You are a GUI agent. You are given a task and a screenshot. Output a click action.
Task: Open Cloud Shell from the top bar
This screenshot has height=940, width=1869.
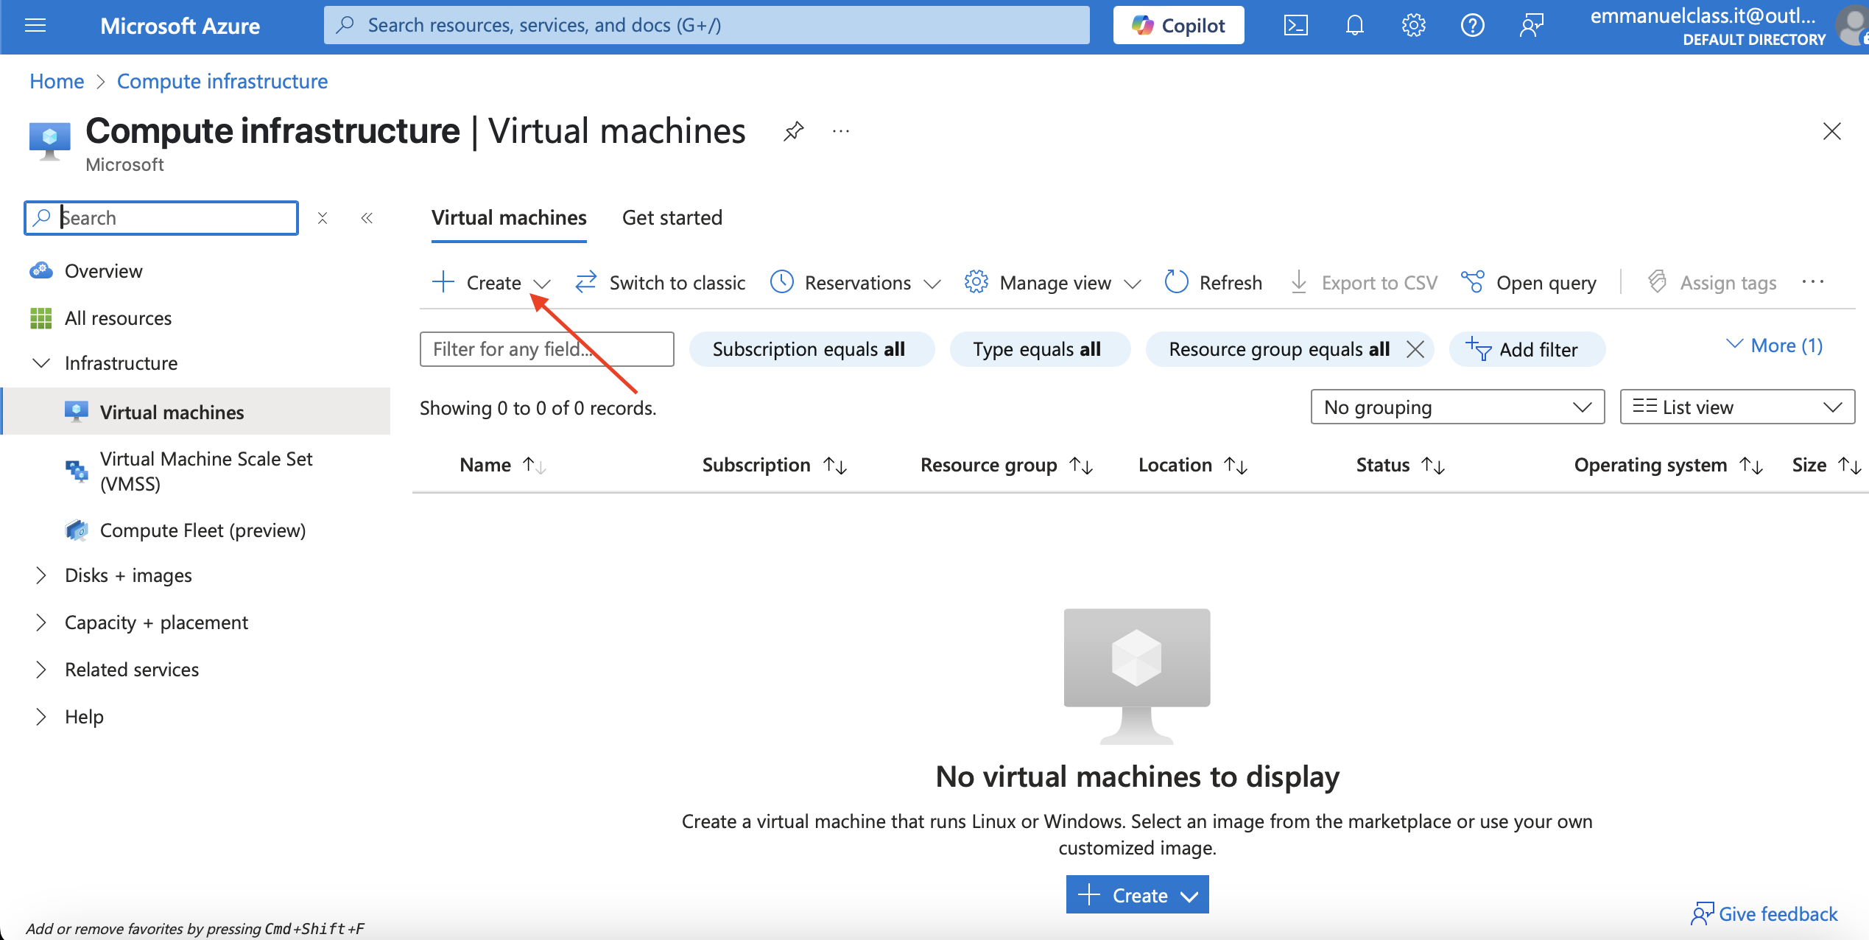coord(1295,26)
